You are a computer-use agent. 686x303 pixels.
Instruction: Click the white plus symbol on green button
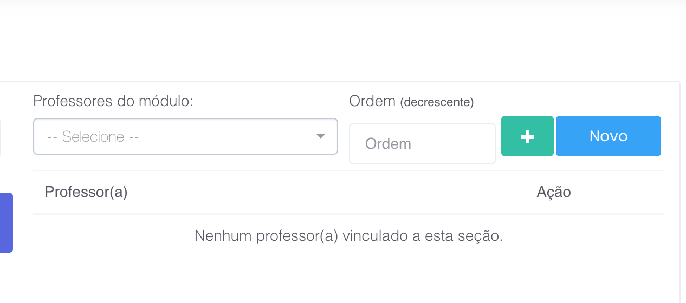tap(527, 137)
